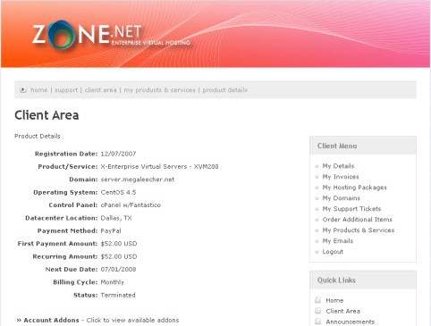The image size is (431, 326).
Task: Click the 'Registration Date:' label
Action: tap(66, 154)
